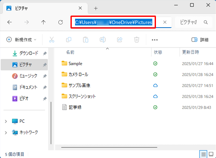Image resolution: width=216 pixels, height=158 pixels.
Task: Open ミュージック in the sidebar
Action: pyautogui.click(x=25, y=76)
